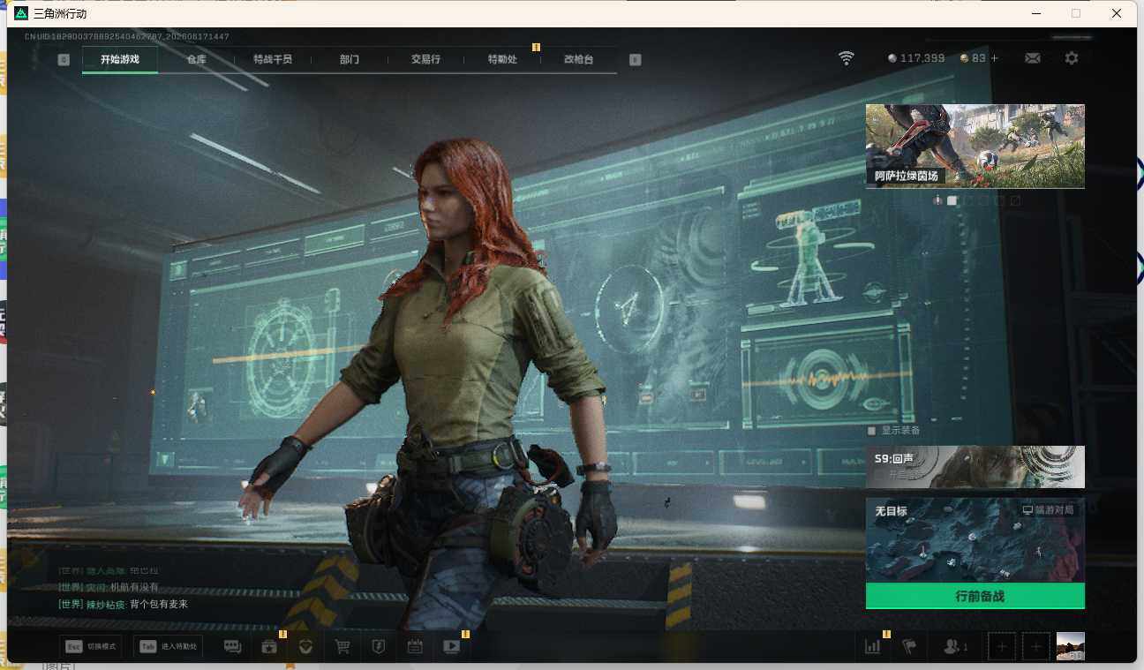Open the 改枪台 tab
This screenshot has width=1144, height=670.
[x=579, y=60]
